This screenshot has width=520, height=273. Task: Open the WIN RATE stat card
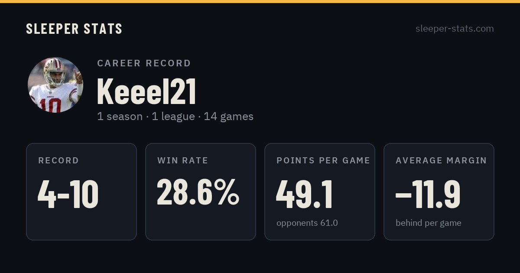201,192
